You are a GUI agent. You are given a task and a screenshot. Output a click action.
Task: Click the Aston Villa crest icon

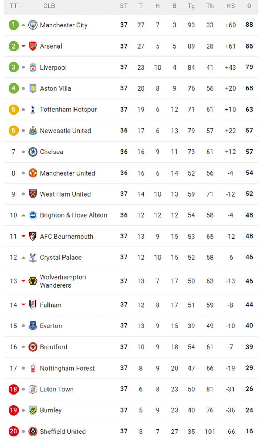point(33,88)
